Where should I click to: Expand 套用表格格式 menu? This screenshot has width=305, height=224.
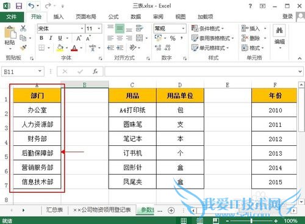(213, 38)
